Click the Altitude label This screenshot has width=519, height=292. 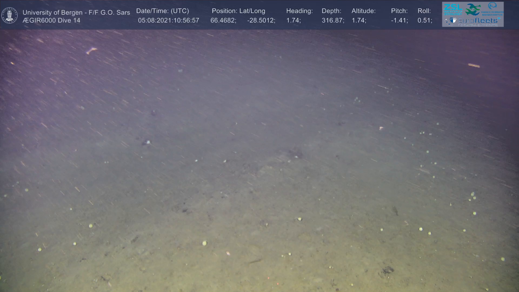[x=364, y=11]
